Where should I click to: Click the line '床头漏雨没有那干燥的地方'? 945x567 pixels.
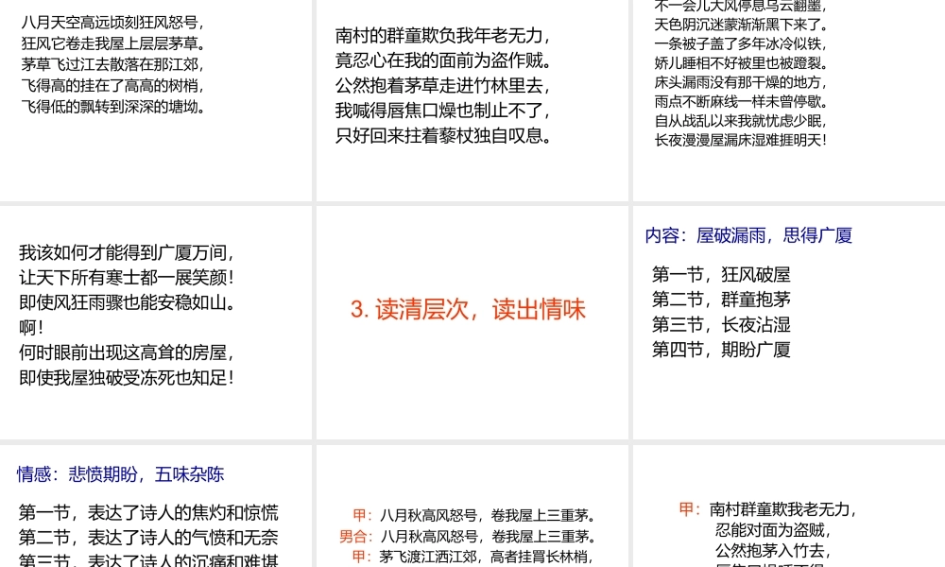[x=741, y=82]
